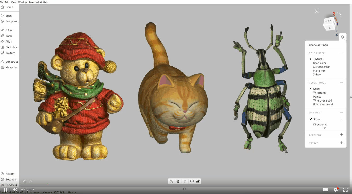
Task: Open the File menu
Action: pyautogui.click(x=2, y=2)
